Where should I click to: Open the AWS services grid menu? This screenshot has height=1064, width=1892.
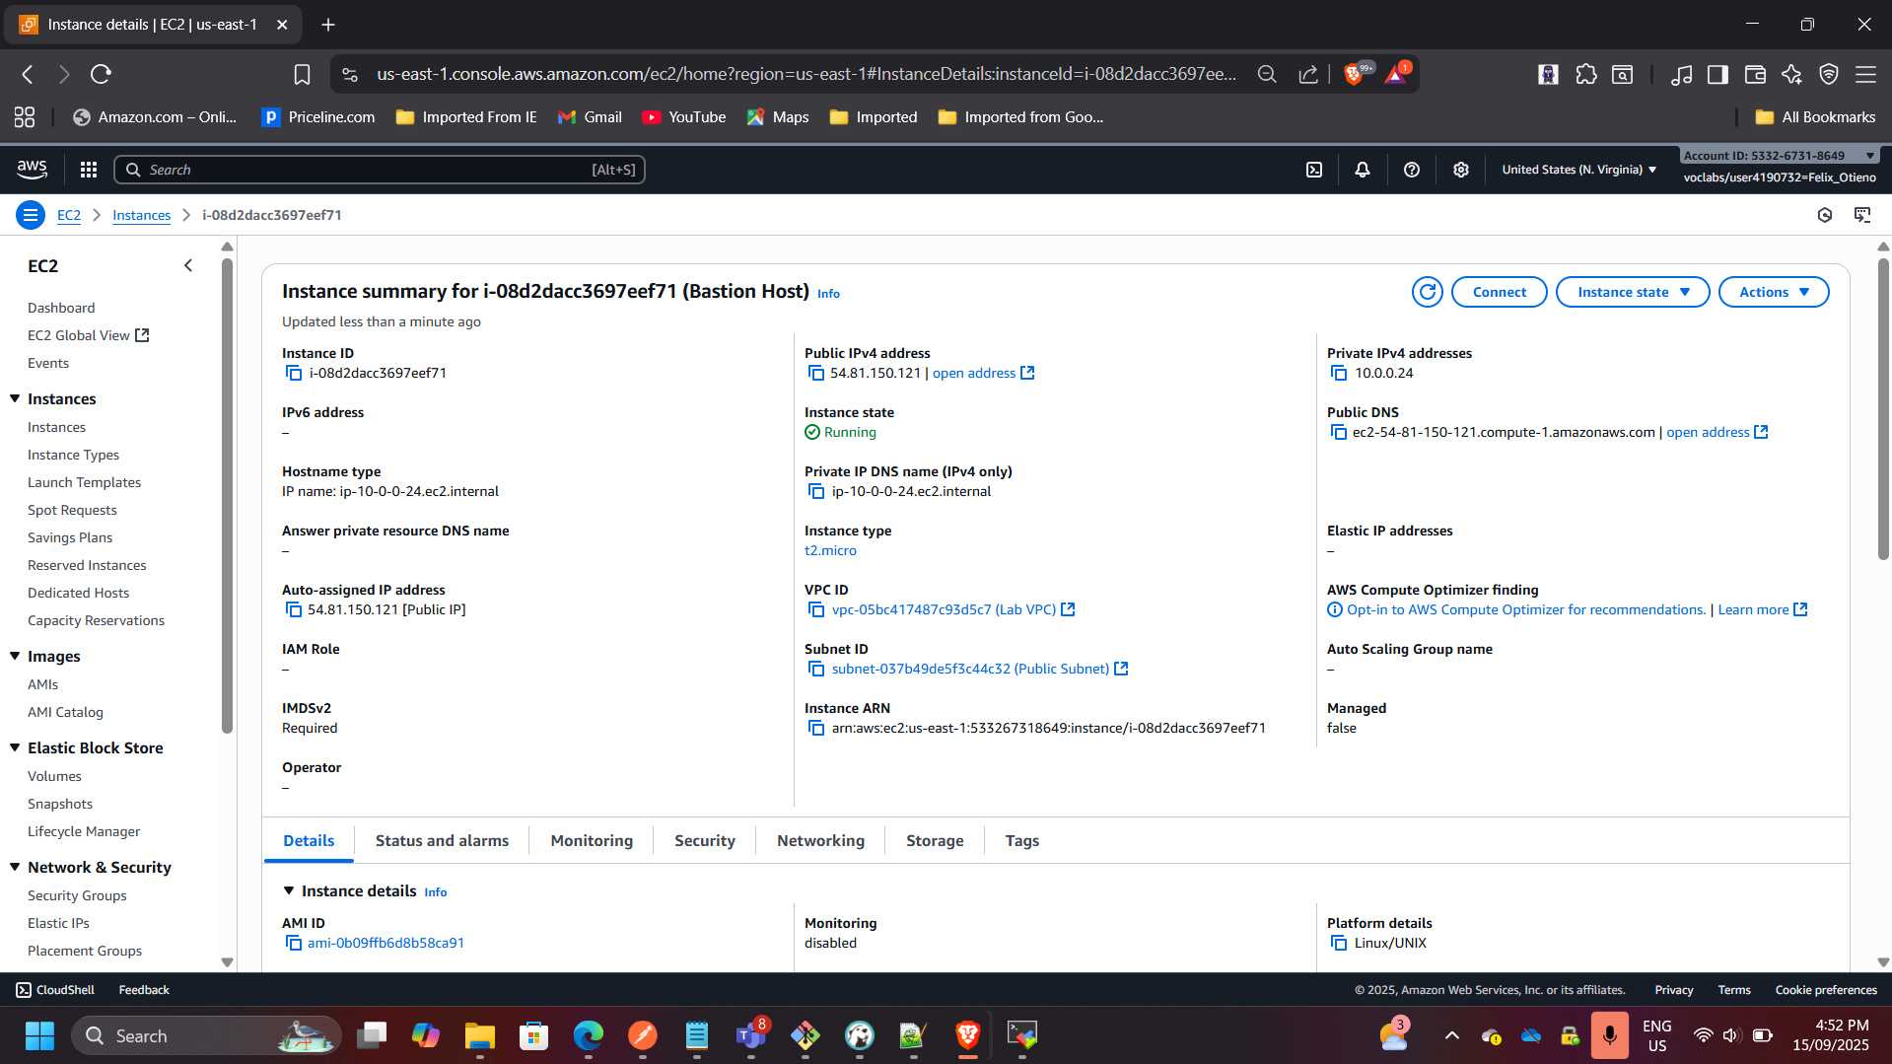tap(89, 170)
